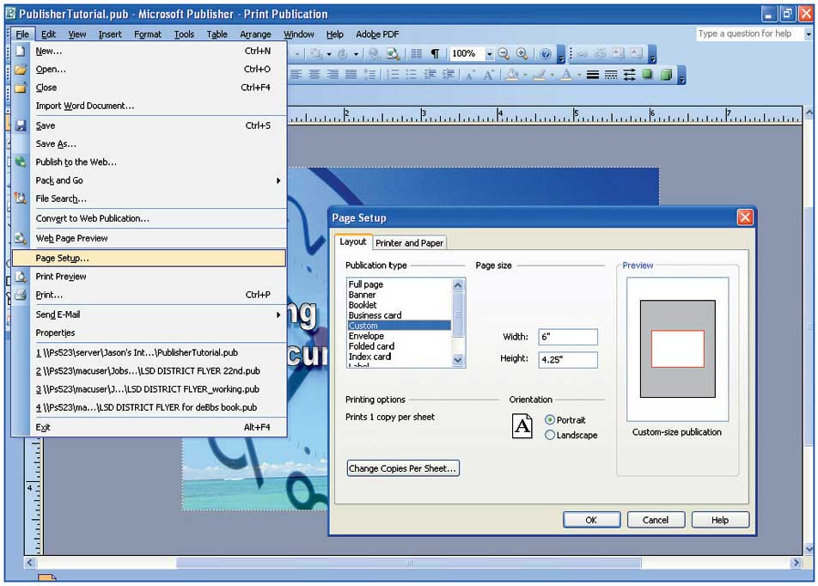Click Cancel in Page Setup dialog
Image resolution: width=818 pixels, height=586 pixels.
[x=656, y=520]
